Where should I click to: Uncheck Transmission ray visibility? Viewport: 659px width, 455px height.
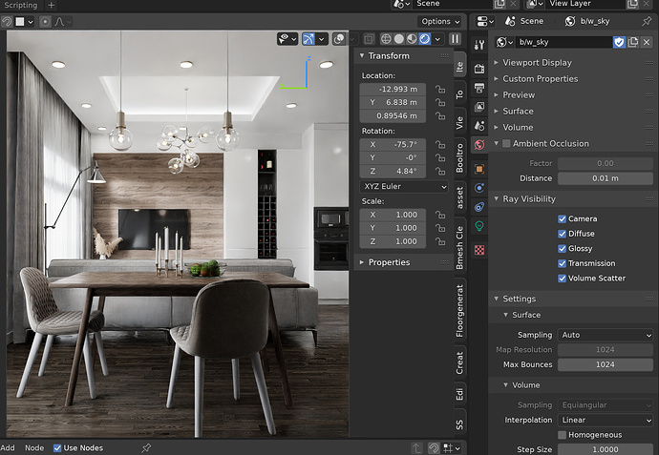562,263
